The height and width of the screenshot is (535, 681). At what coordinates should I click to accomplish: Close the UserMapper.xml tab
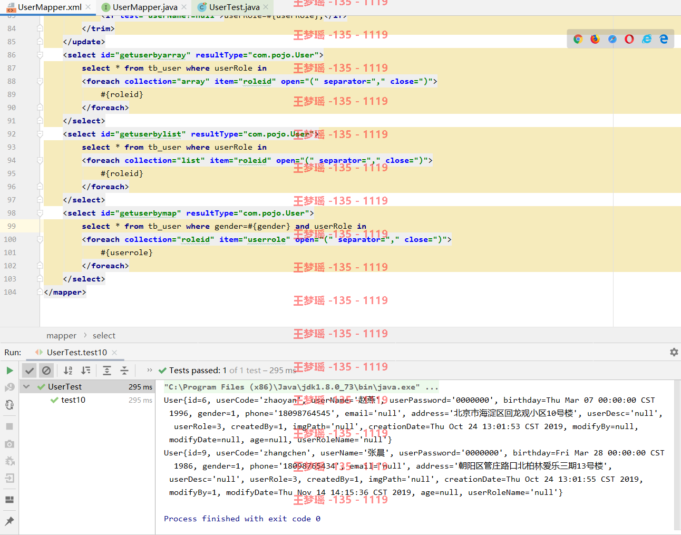click(88, 7)
